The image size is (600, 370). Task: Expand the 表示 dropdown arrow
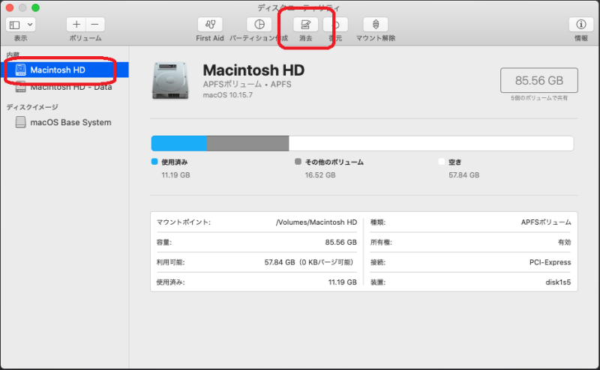pyautogui.click(x=30, y=25)
